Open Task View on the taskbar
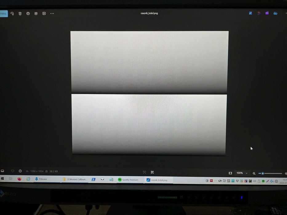 [10, 179]
